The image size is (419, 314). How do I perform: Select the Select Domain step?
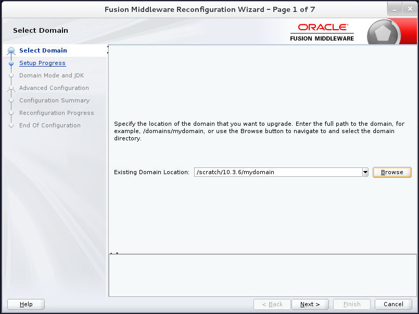point(43,50)
